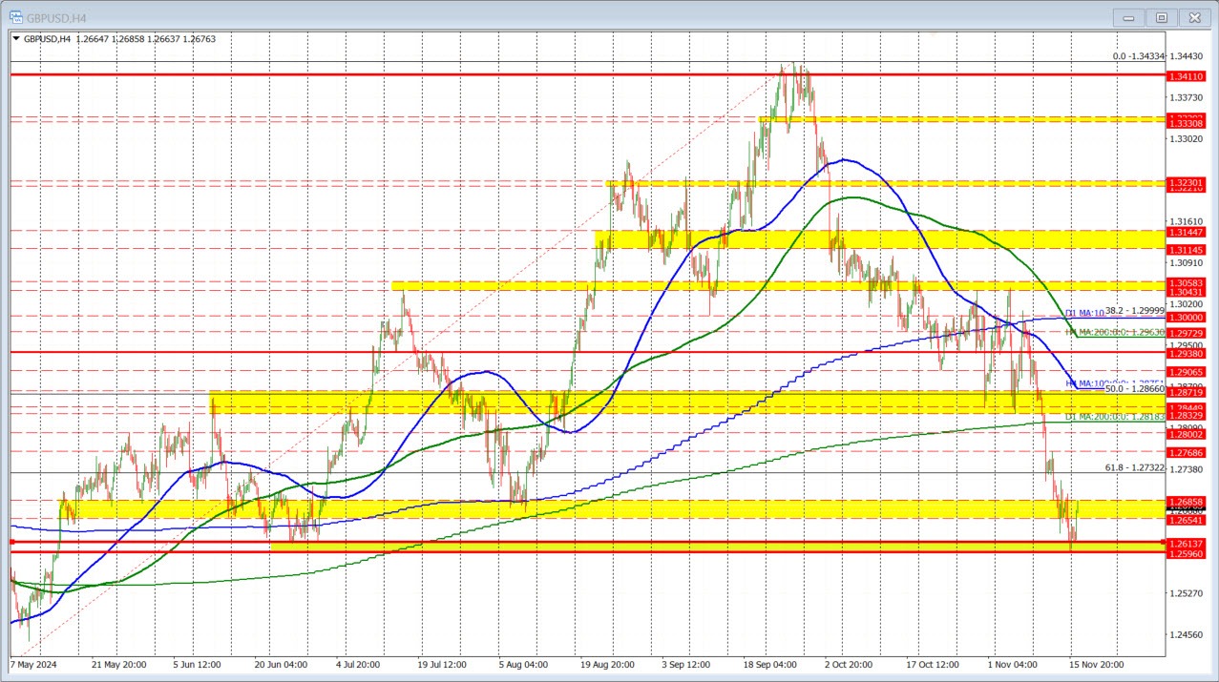
Task: Click the 1.34430 price scale value
Action: coord(1187,56)
